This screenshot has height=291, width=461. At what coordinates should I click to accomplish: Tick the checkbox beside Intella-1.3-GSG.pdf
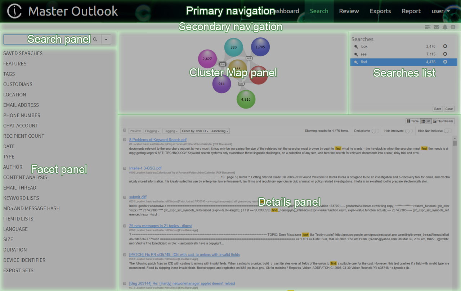tap(125, 168)
